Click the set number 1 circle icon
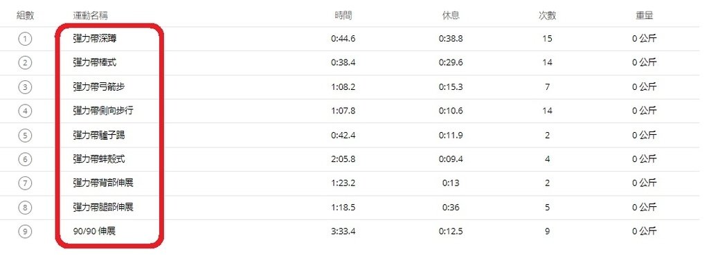Image resolution: width=709 pixels, height=256 pixels. click(x=26, y=39)
